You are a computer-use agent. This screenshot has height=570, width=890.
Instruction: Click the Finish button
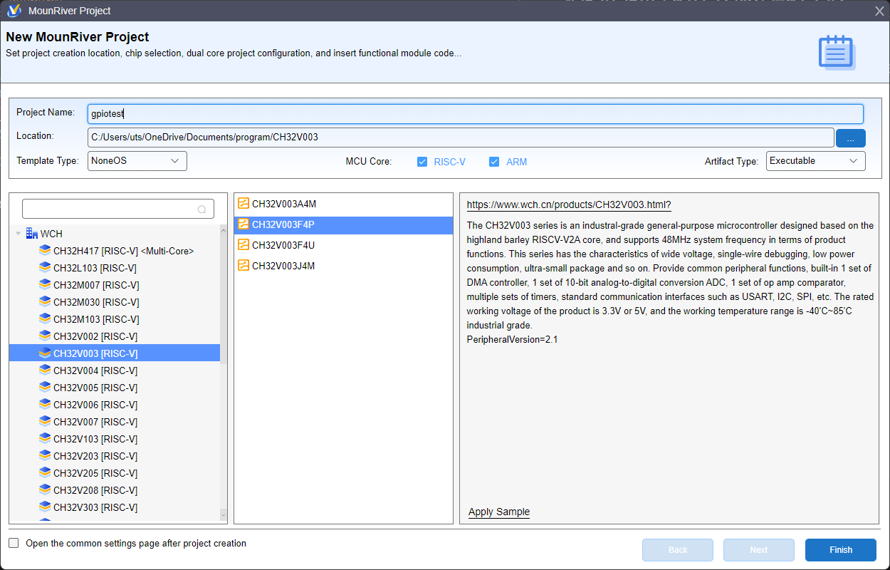point(840,550)
